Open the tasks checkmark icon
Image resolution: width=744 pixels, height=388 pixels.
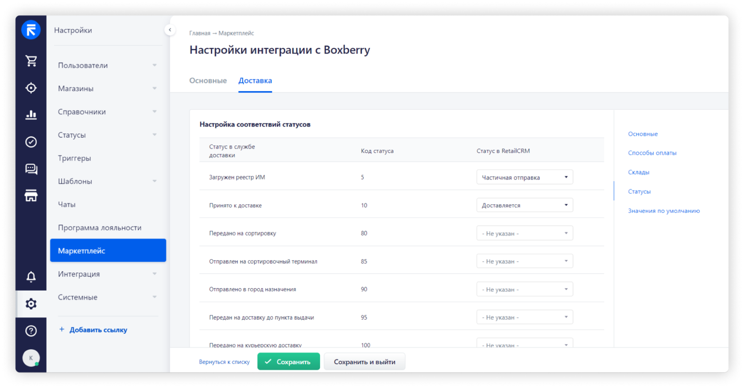coord(31,142)
